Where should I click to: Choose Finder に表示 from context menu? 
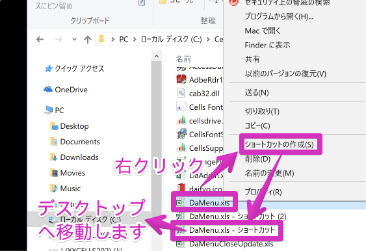[x=267, y=45]
